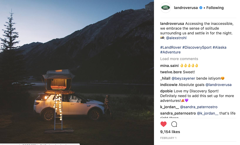240x145 pixels.
Task: Click the comment speech bubble icon
Action: [174, 124]
